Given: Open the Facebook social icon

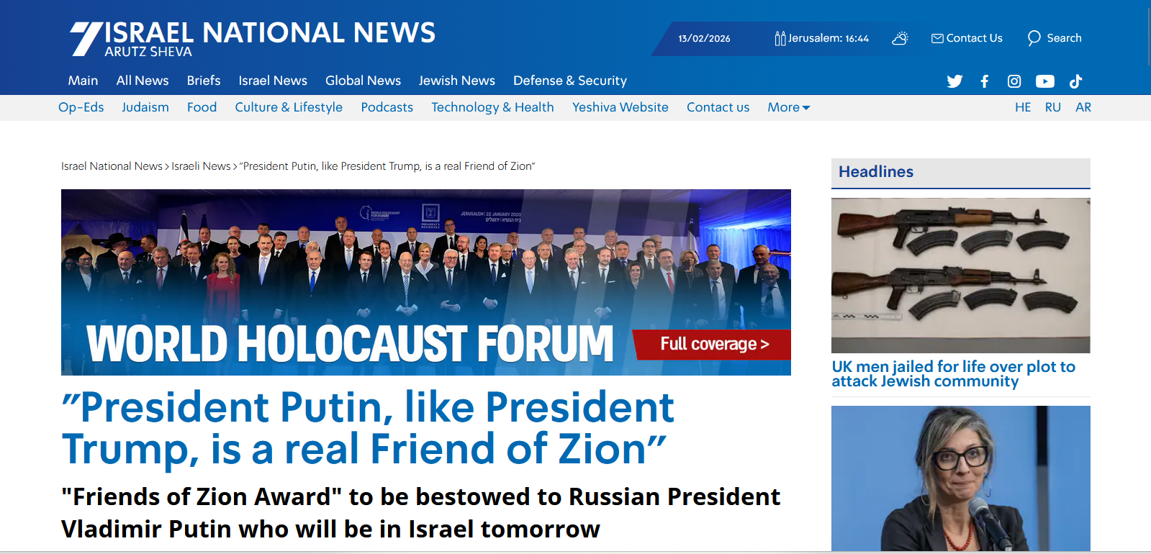Looking at the screenshot, I should click(985, 81).
